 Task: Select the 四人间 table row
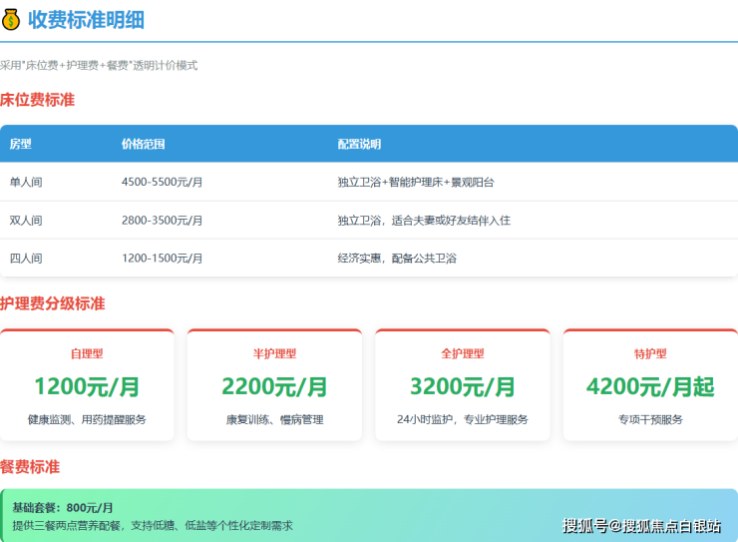point(368,258)
